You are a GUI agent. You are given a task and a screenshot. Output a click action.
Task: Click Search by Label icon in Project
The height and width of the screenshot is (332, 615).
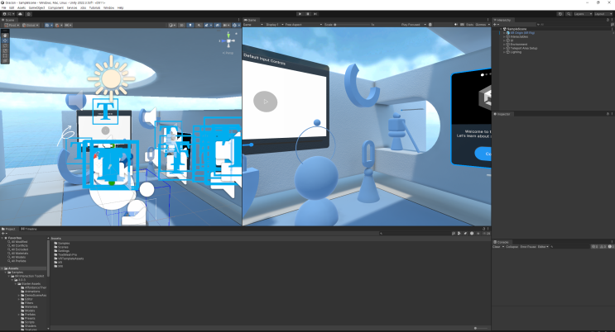465,234
